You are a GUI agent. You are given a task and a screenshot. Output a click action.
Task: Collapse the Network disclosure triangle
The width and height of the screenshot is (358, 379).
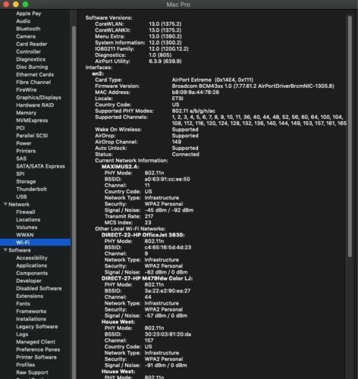(x=5, y=204)
